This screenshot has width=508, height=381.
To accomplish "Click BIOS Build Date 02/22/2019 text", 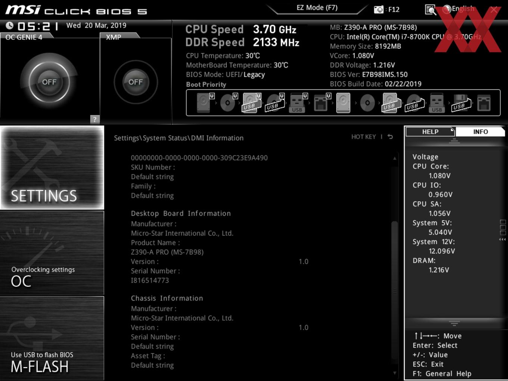I will tap(375, 84).
